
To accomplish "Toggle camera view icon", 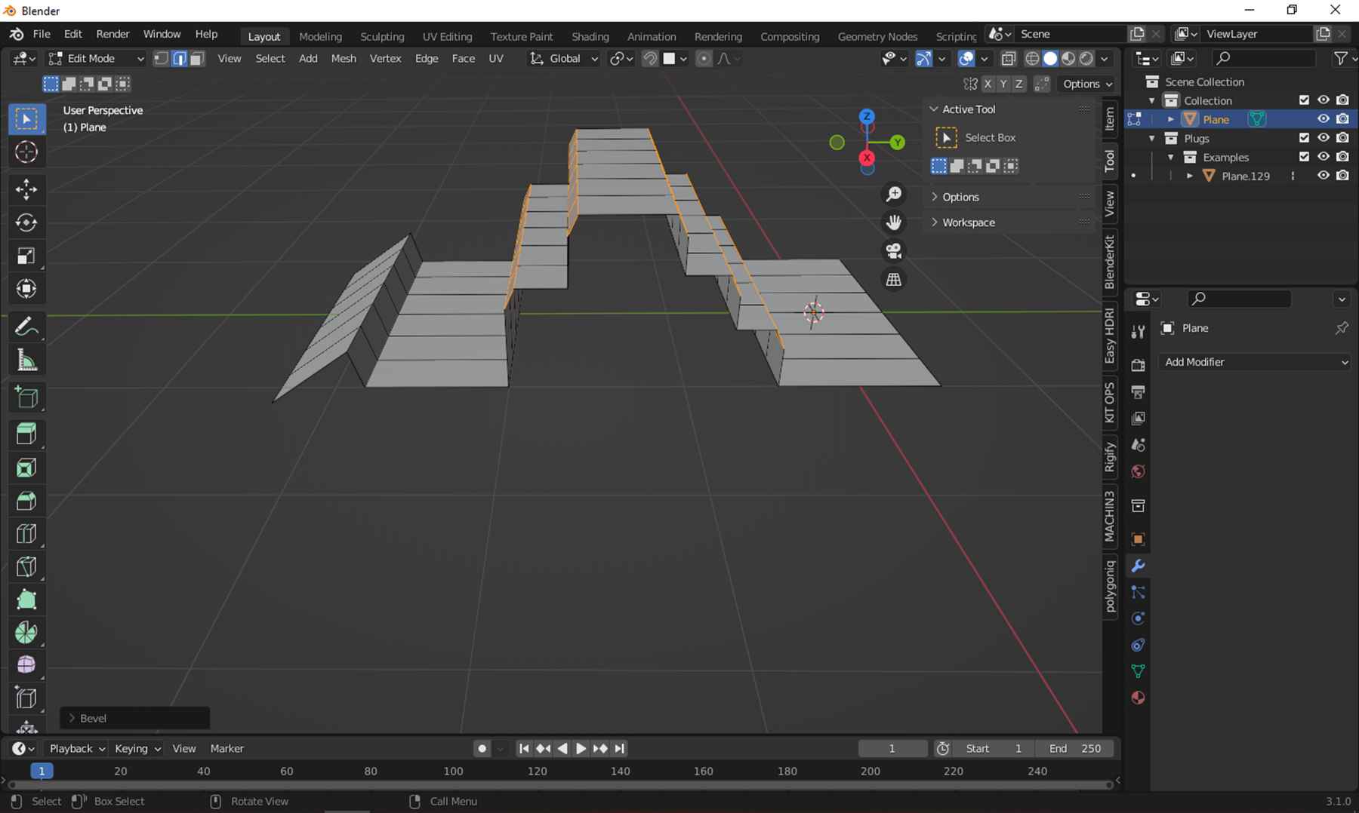I will [894, 251].
